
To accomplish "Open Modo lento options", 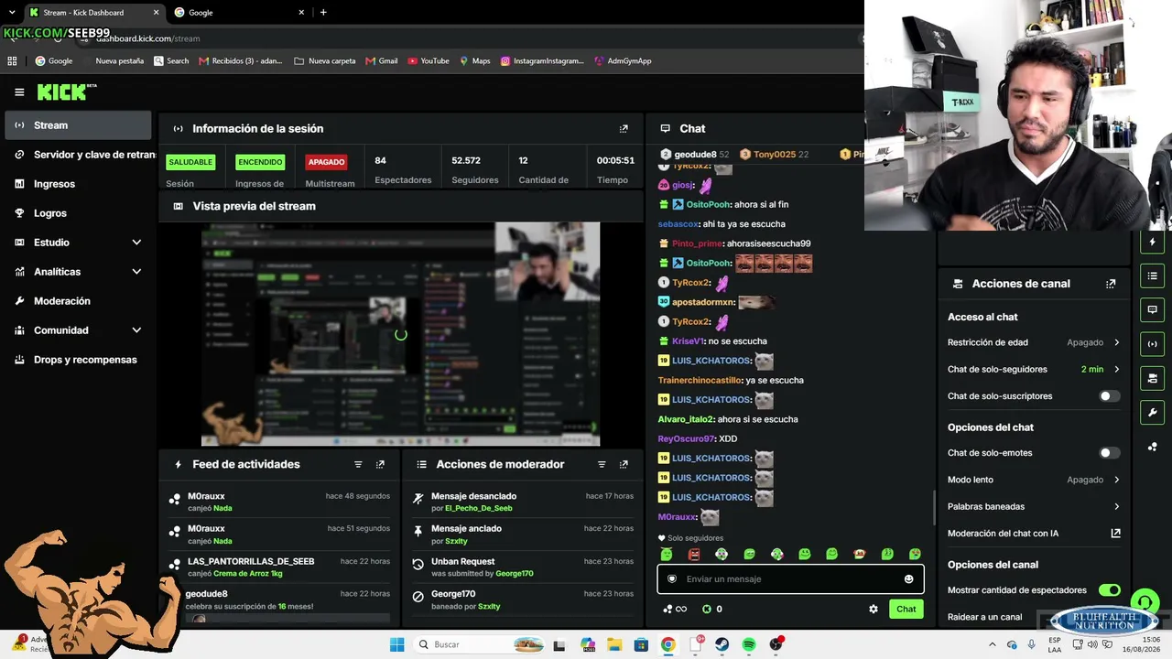I will (1034, 480).
